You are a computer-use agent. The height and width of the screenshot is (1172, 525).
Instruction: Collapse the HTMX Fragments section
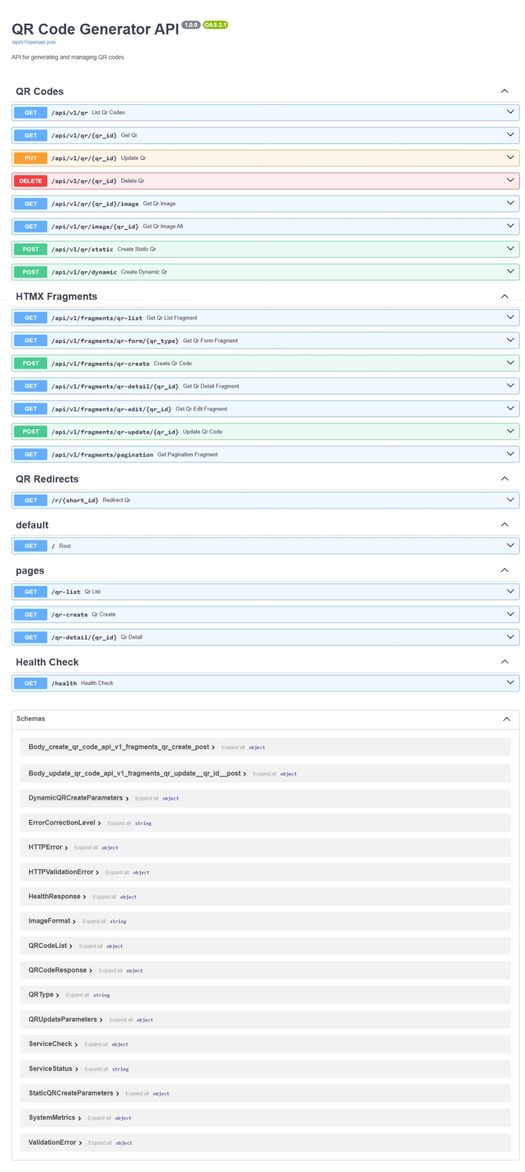coord(504,296)
